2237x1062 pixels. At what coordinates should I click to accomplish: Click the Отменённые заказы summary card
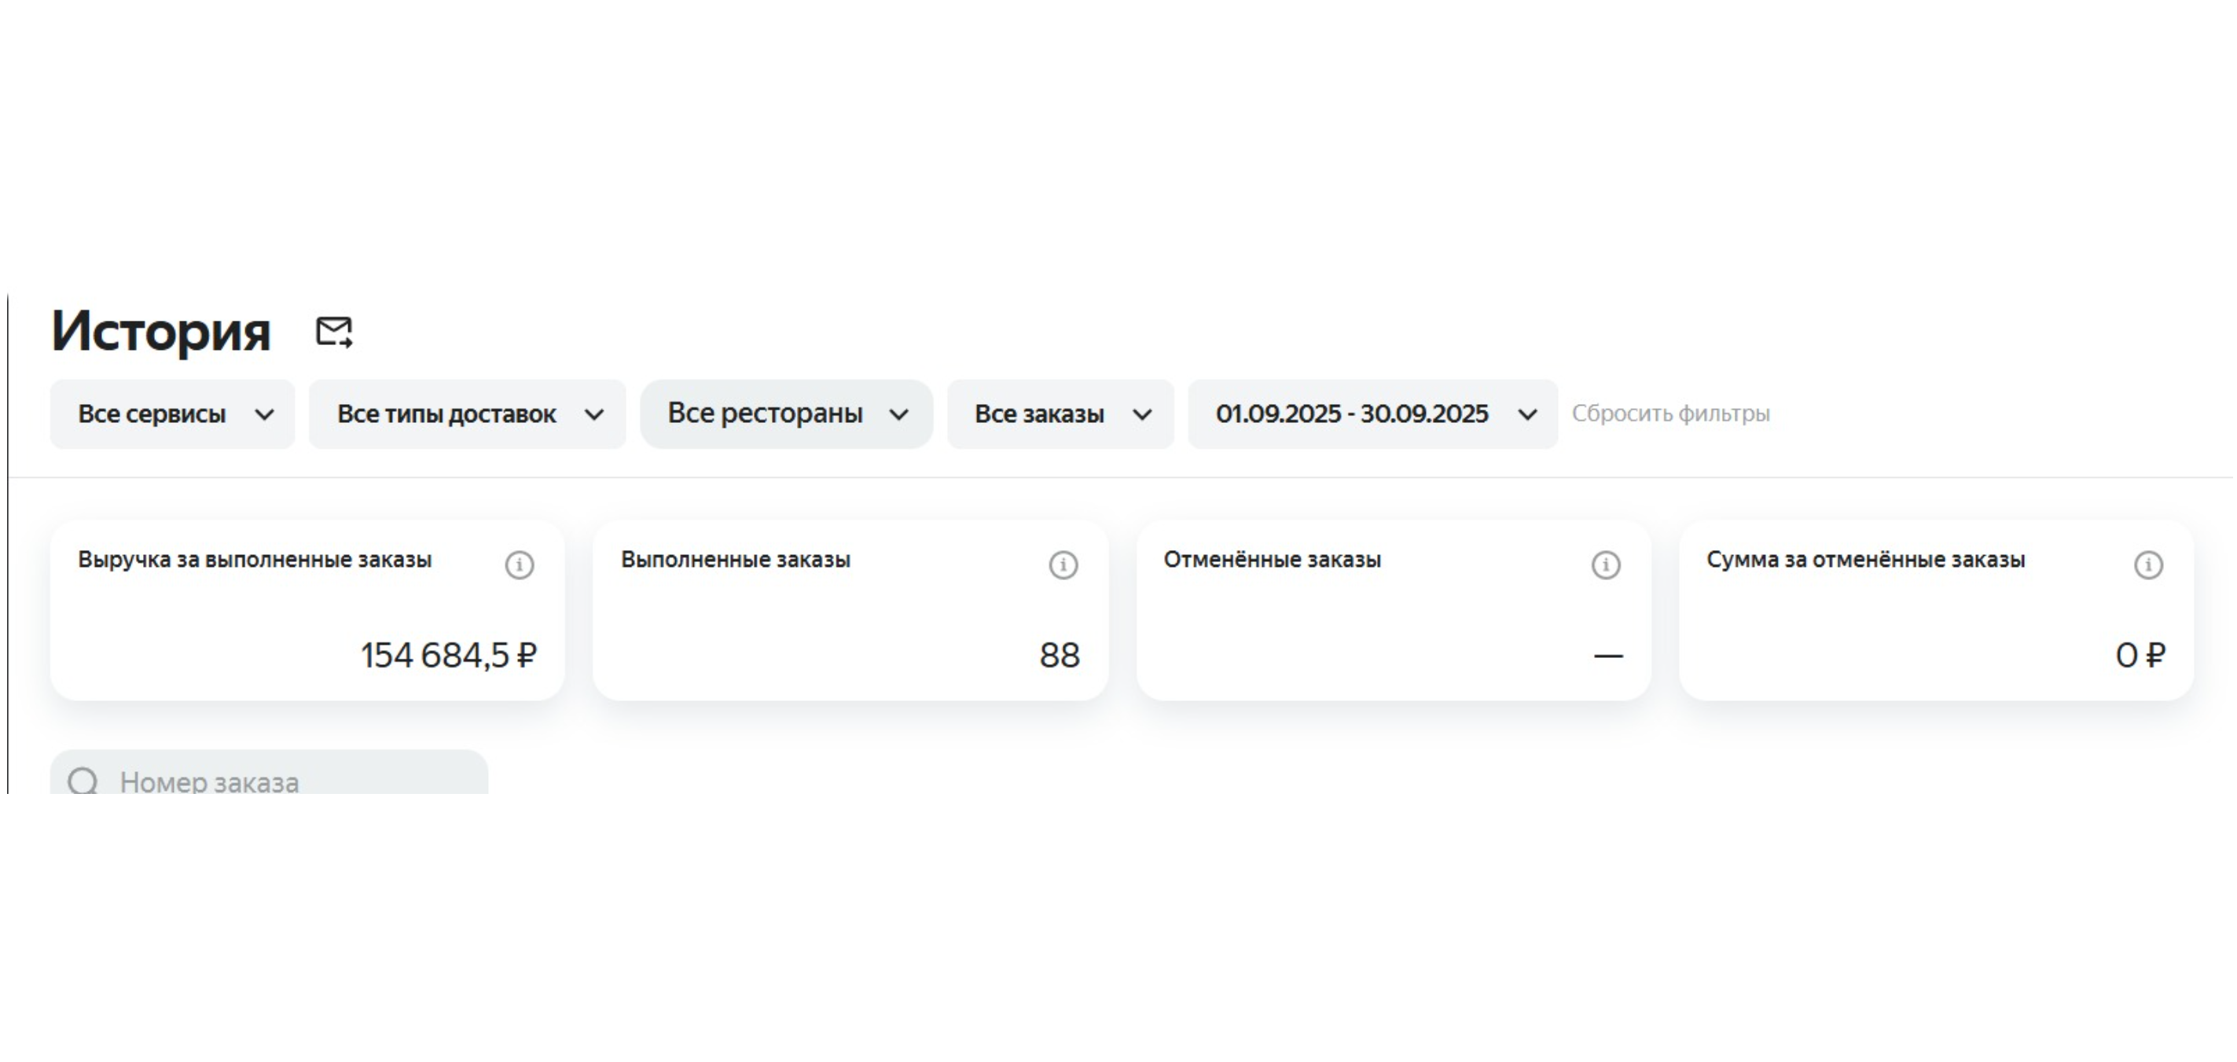pyautogui.click(x=1393, y=612)
